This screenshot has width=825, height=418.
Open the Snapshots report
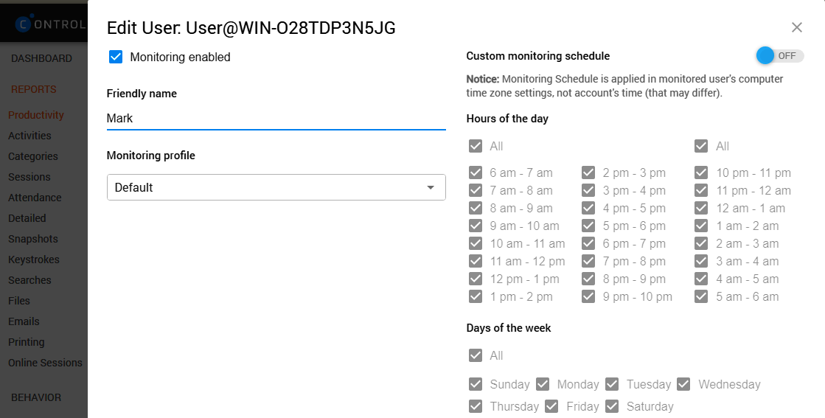pyautogui.click(x=32, y=239)
